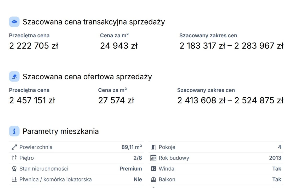Click the Pokoje door icon
Viewport: 296px width, 188px height.
tap(153, 147)
